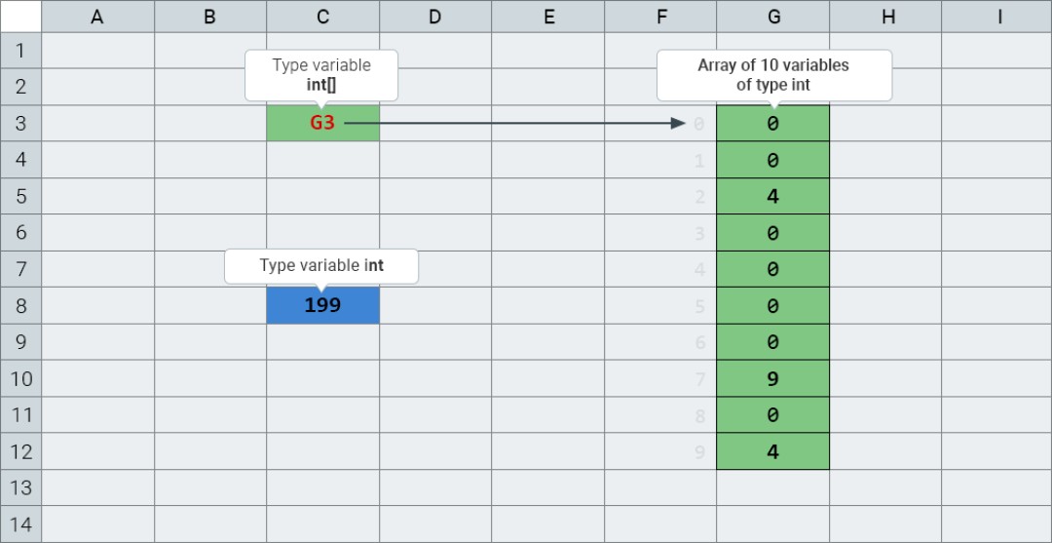Click the arrowhead pointing to the array
This screenshot has height=543, width=1052.
680,124
